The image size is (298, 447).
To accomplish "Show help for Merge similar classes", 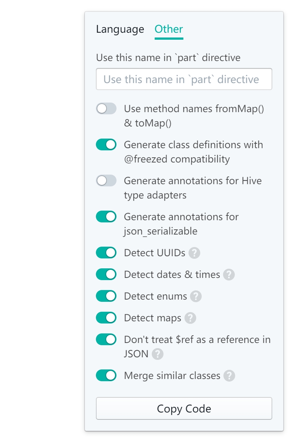I will click(229, 376).
